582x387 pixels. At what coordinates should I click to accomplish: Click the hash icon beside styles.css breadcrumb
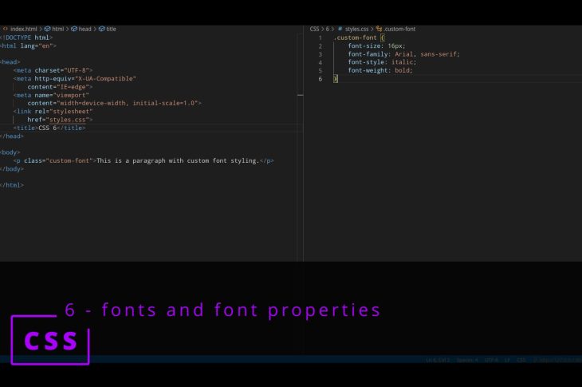(x=339, y=29)
